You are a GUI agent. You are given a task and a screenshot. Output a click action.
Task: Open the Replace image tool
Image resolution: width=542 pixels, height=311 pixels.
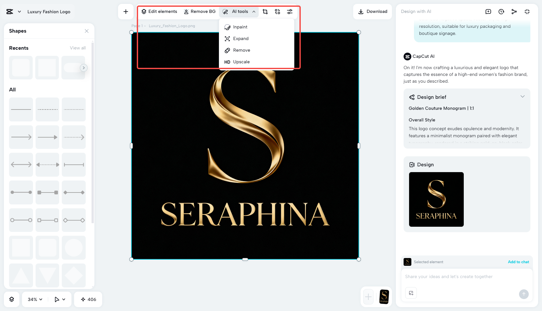click(277, 11)
